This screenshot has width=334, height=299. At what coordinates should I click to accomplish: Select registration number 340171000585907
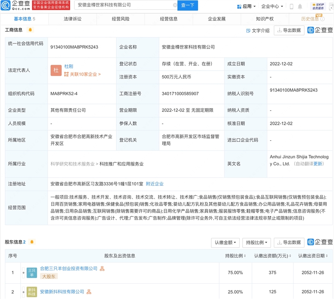pyautogui.click(x=180, y=94)
